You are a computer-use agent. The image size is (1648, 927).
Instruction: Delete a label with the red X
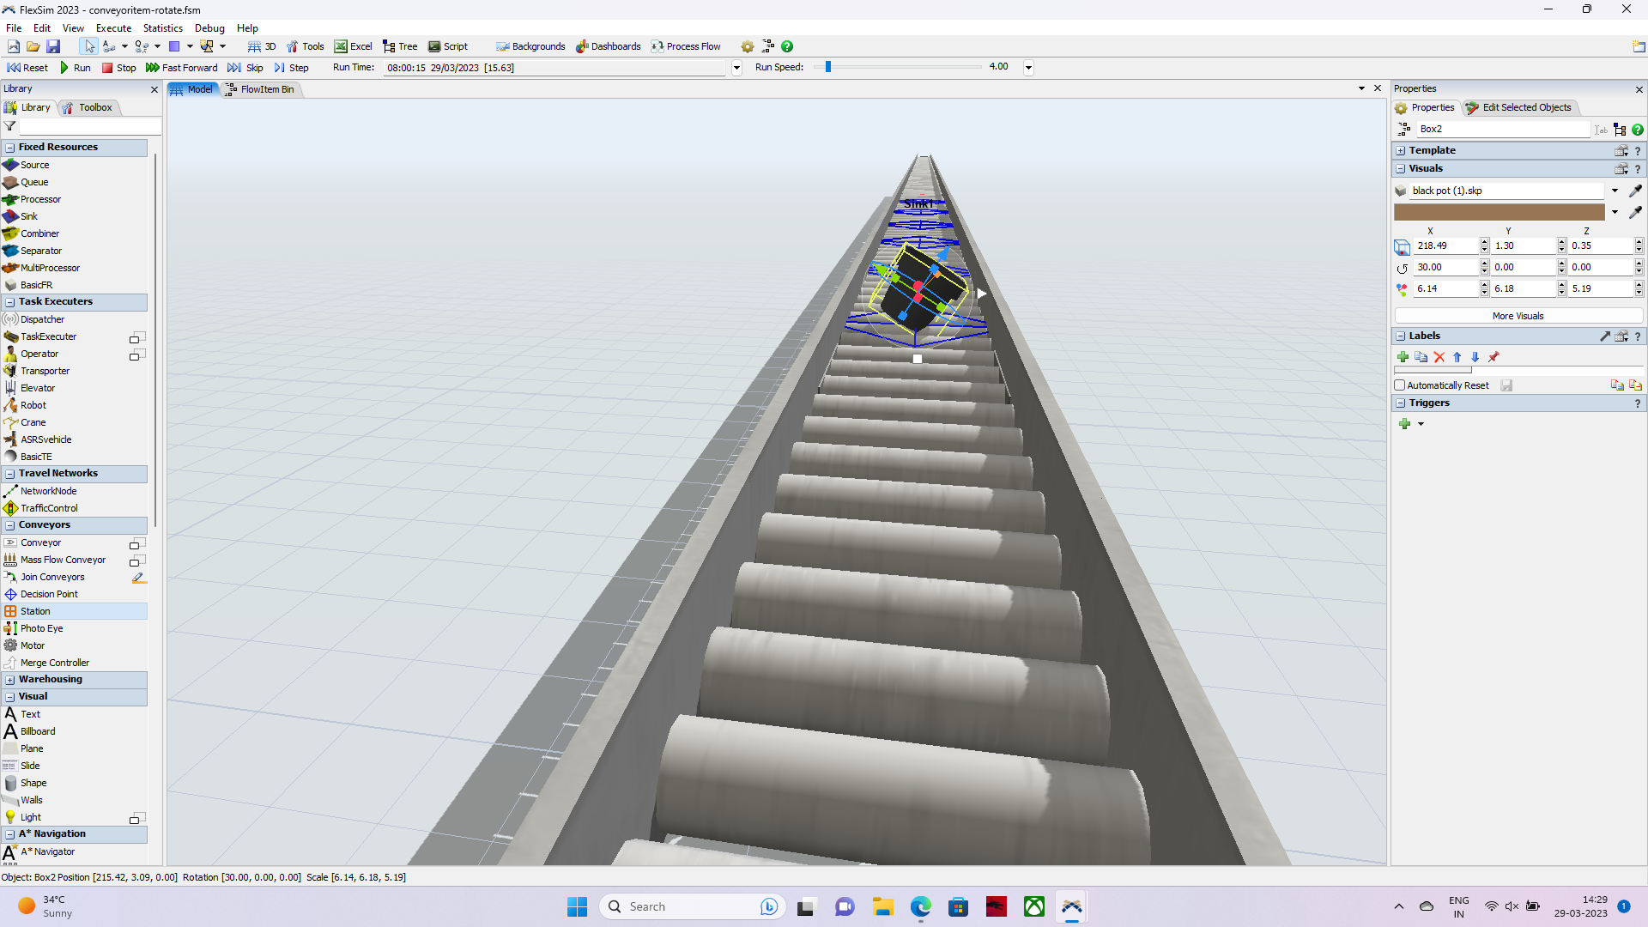coord(1439,357)
